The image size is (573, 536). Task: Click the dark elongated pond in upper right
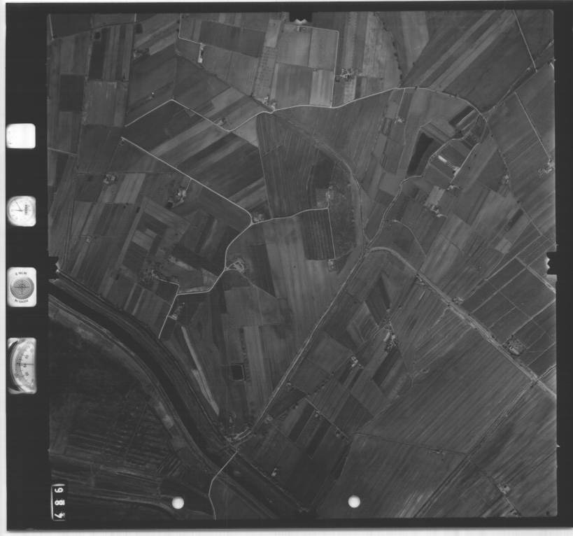coord(419,154)
